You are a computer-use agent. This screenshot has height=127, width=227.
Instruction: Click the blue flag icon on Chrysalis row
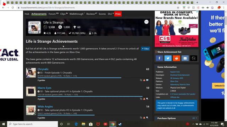coord(147,80)
